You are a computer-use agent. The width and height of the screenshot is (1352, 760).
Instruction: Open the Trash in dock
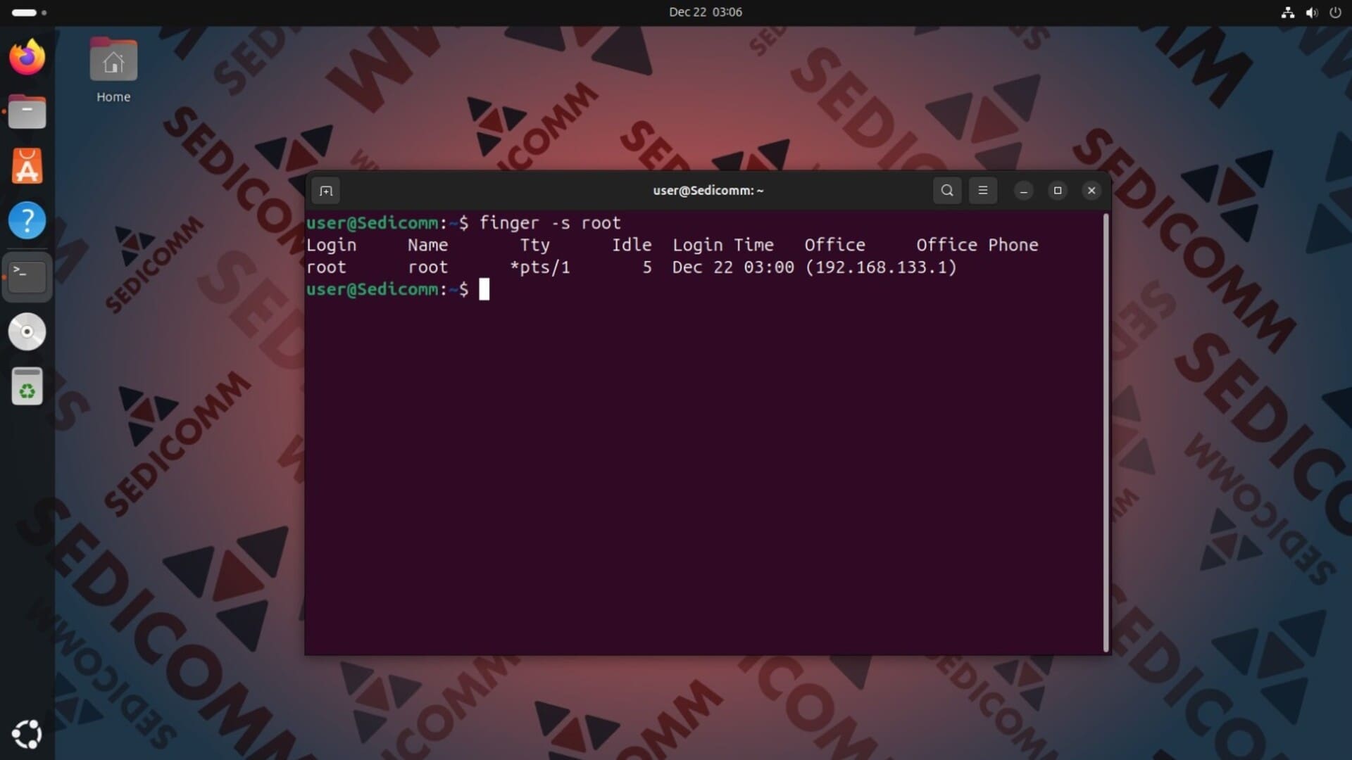coord(27,386)
